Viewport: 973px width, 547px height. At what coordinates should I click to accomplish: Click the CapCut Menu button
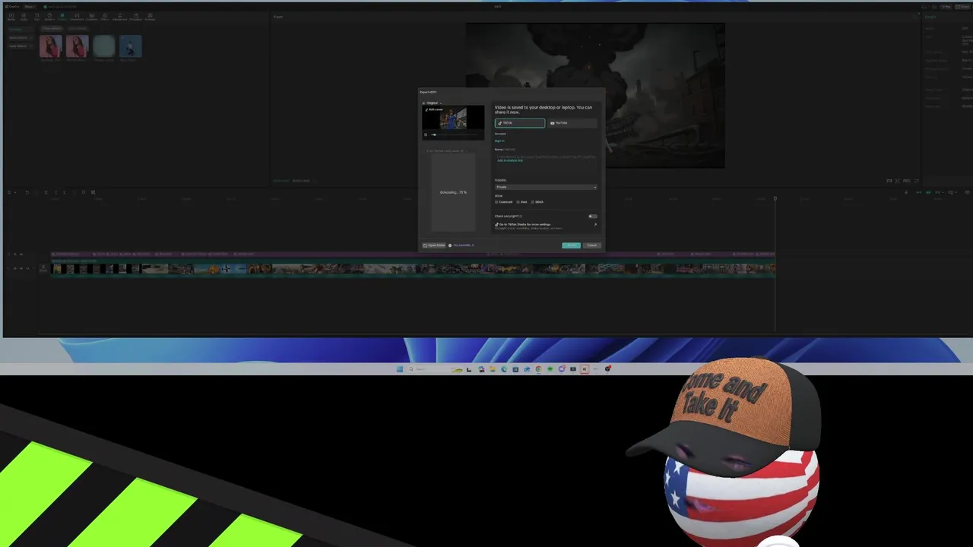coord(29,7)
